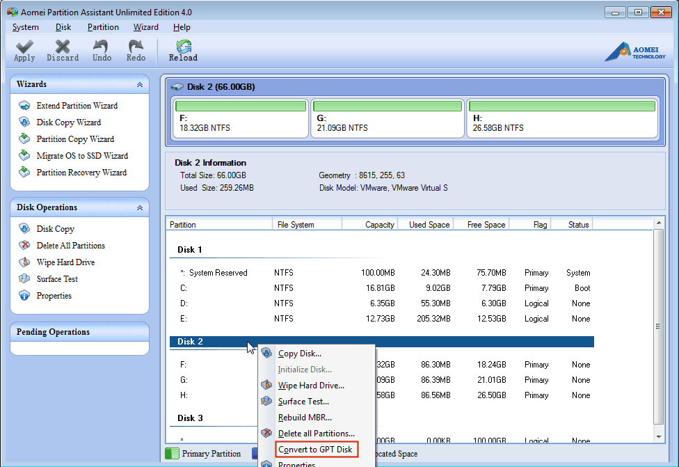The width and height of the screenshot is (679, 467).
Task: Open the System menu
Action: [26, 27]
